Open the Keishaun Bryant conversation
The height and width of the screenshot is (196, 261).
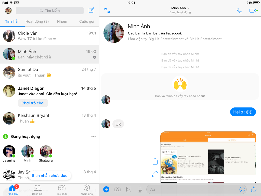(50, 118)
